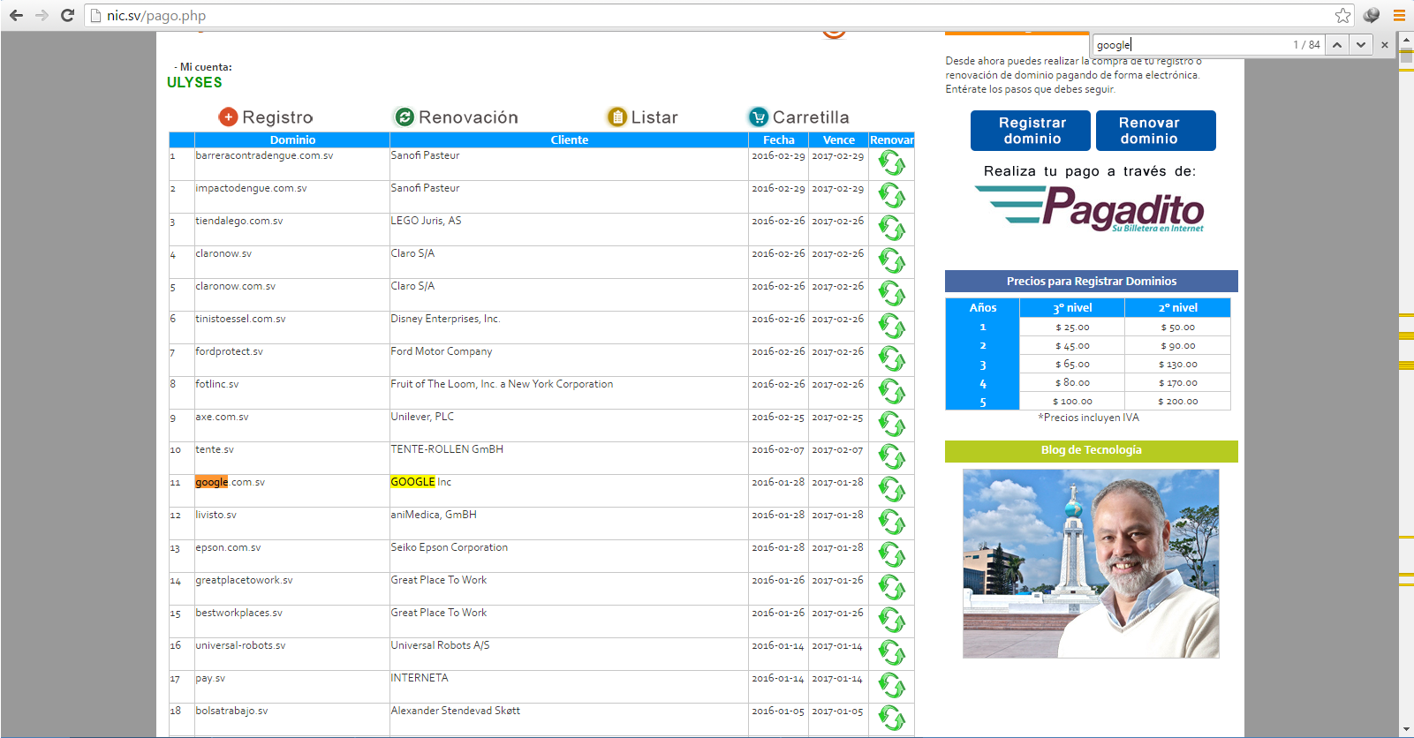Click the scrollbar up arrow
Screen dimensions: 1414x738
1406,40
